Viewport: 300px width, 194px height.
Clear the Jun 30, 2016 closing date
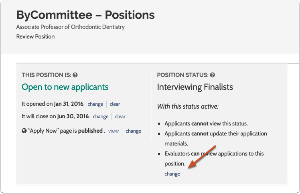[120, 117]
